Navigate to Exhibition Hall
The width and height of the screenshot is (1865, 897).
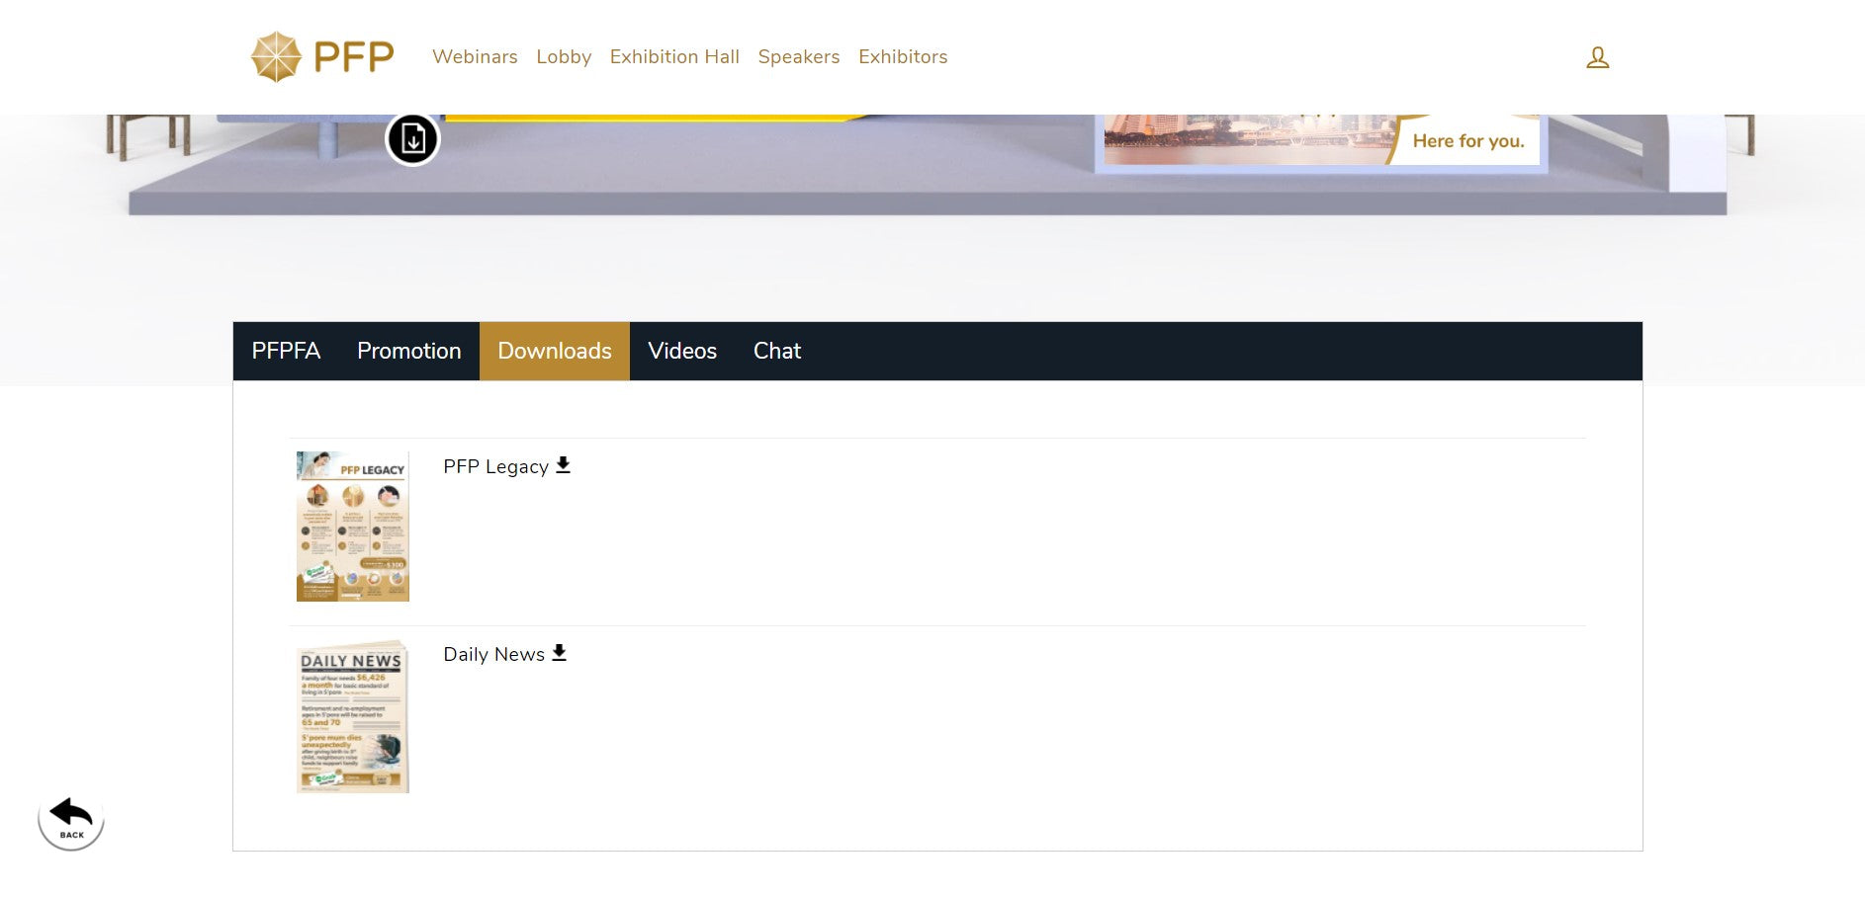(674, 57)
